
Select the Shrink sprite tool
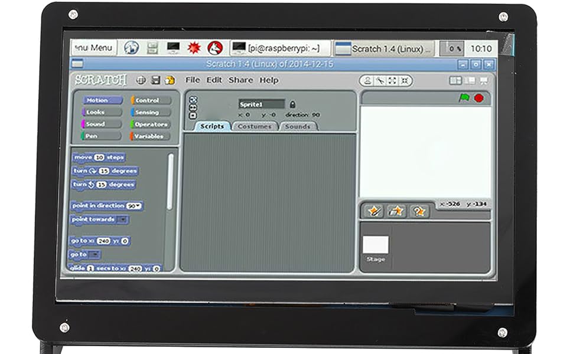405,81
